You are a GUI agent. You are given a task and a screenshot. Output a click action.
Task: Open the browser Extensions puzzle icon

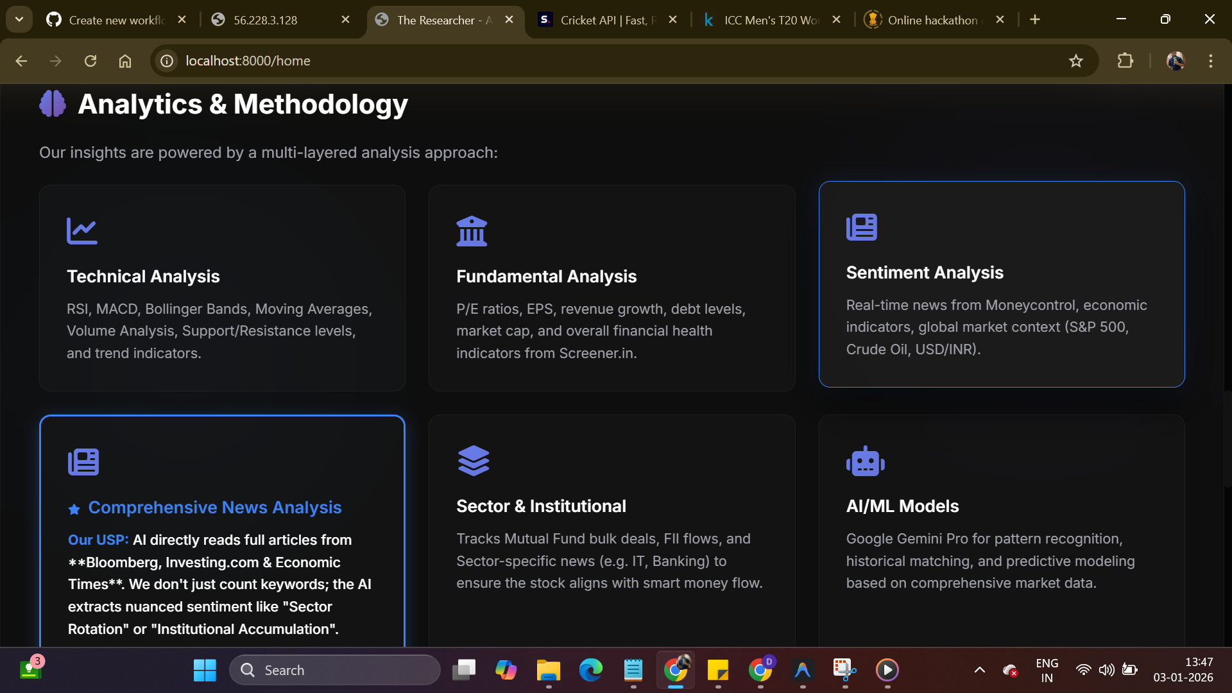(1125, 61)
